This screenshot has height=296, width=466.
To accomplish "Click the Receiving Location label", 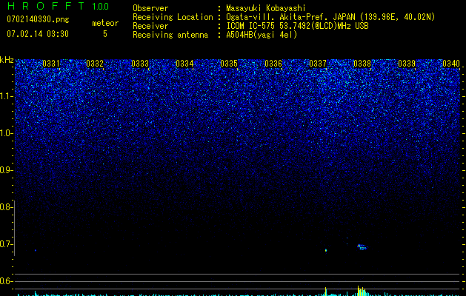I will click(x=173, y=17).
